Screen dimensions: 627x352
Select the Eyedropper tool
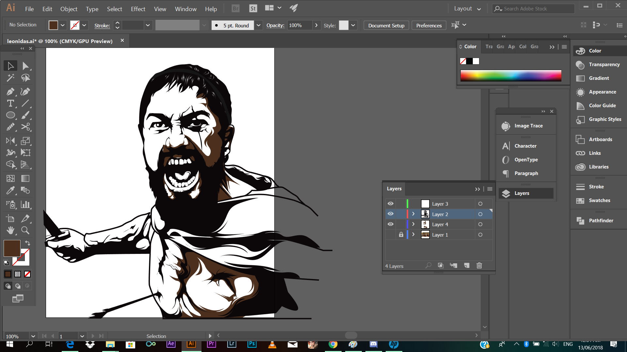tap(10, 190)
